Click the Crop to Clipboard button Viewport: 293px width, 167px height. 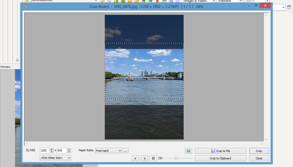click(x=221, y=158)
